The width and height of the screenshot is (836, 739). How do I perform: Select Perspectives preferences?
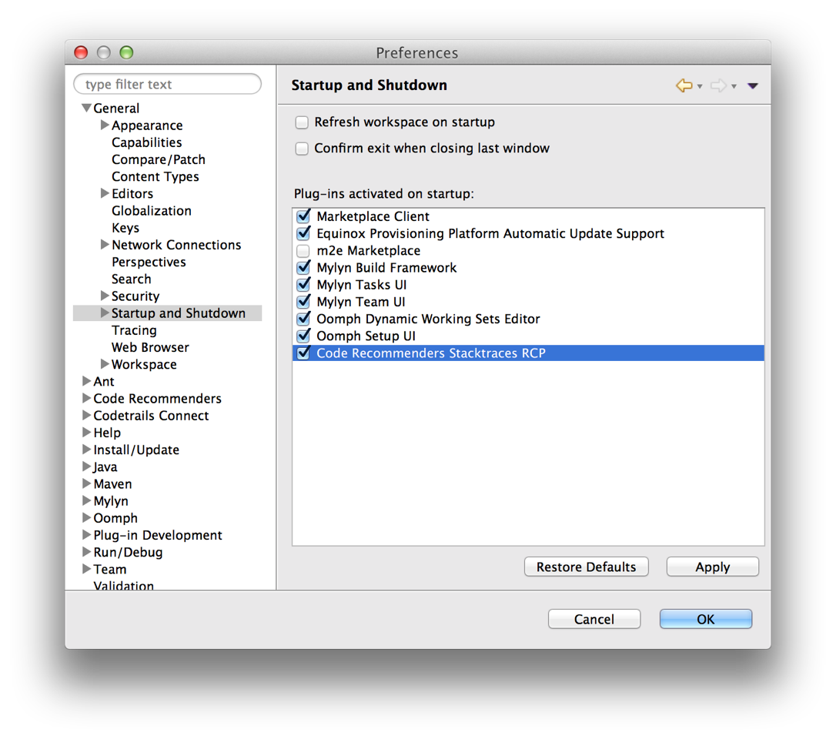(x=149, y=262)
